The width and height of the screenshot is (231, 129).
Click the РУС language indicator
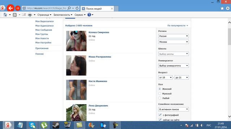click(x=209, y=125)
